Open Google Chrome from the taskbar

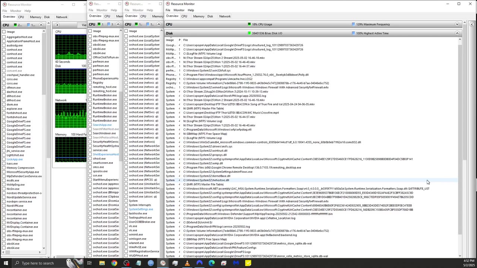(x=114, y=263)
